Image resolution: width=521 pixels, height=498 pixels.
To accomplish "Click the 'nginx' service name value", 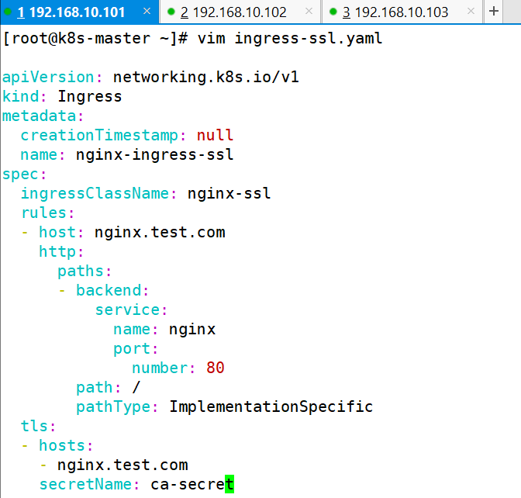I will coord(192,329).
